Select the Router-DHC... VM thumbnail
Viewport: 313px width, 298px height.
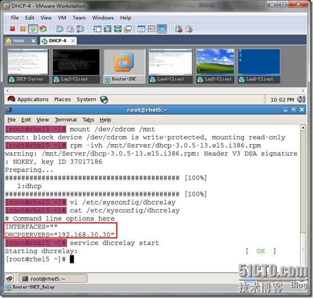(124, 66)
